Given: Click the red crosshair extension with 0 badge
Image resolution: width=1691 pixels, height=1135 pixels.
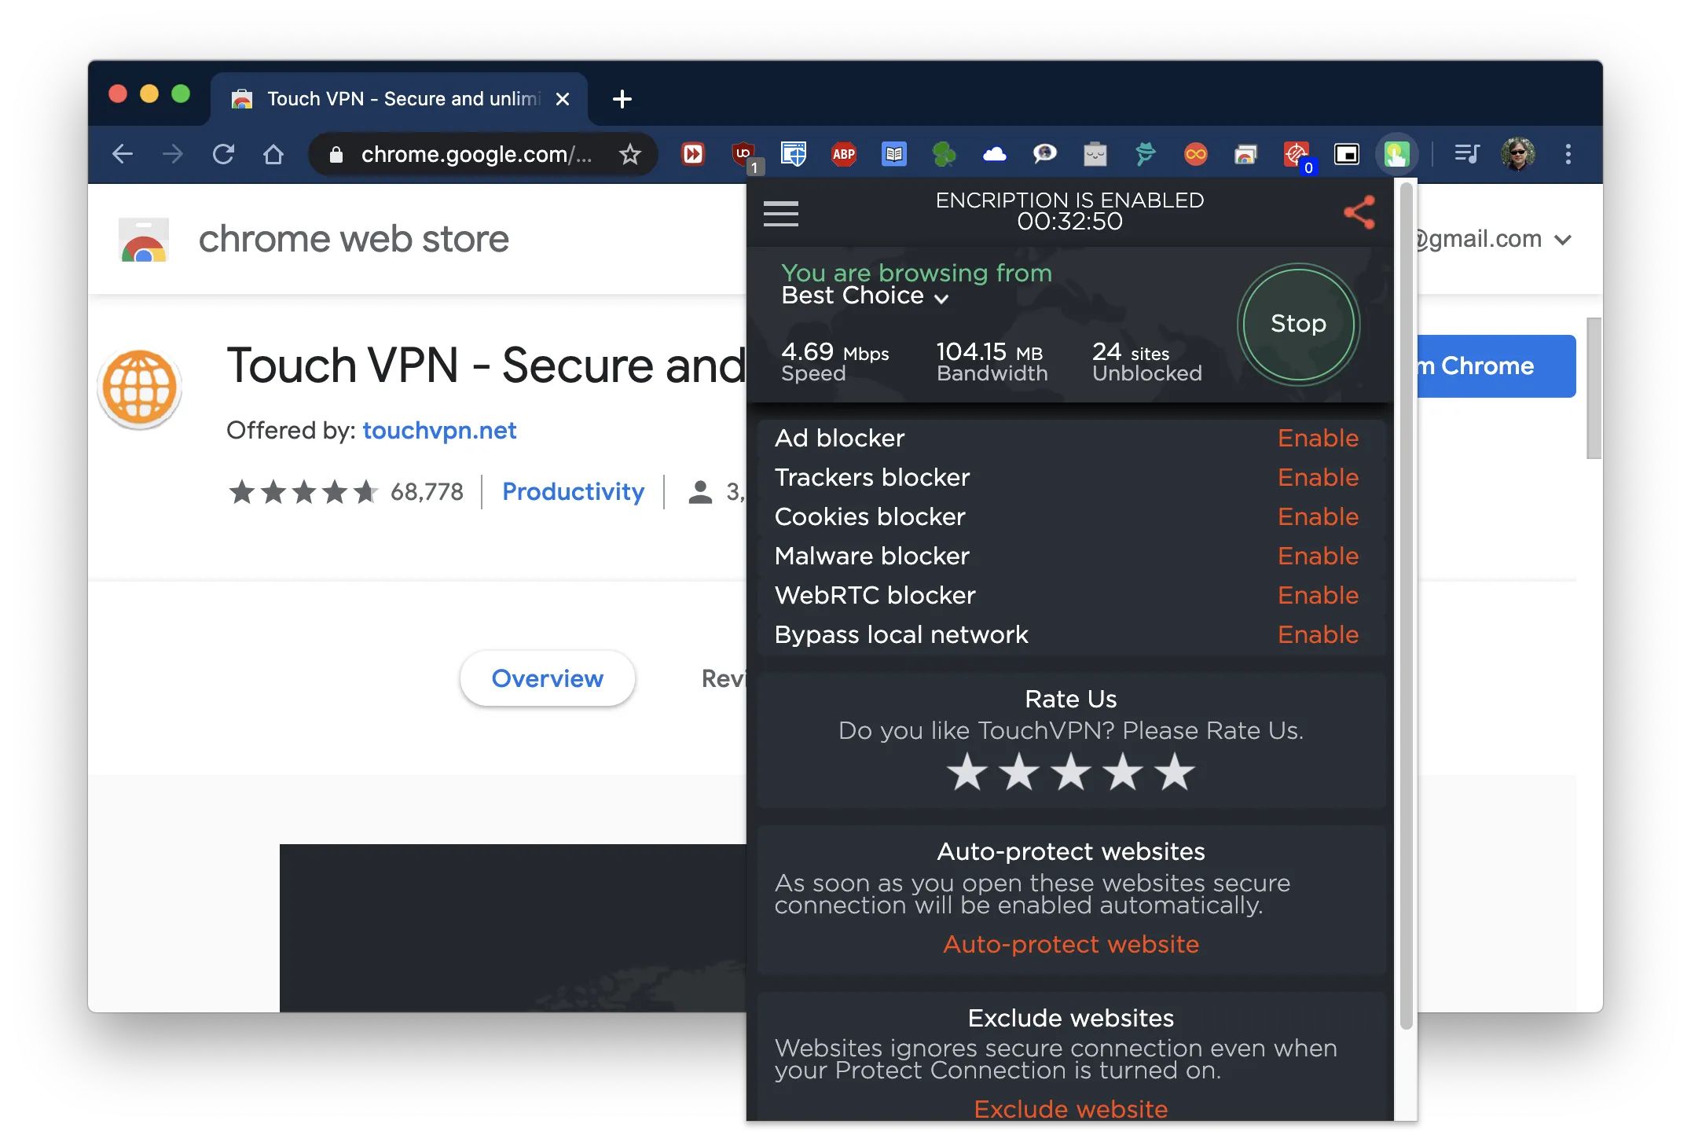Looking at the screenshot, I should click(x=1297, y=154).
